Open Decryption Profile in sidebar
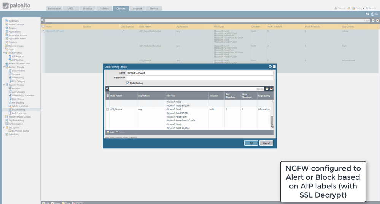Screen dimensions: 380x204 [x=21, y=131]
